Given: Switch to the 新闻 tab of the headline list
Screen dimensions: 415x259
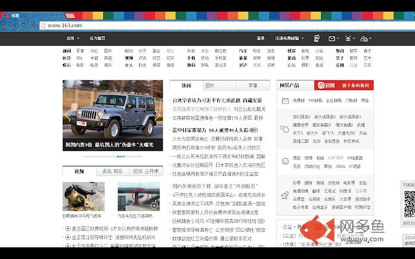Looking at the screenshot, I should [x=186, y=85].
